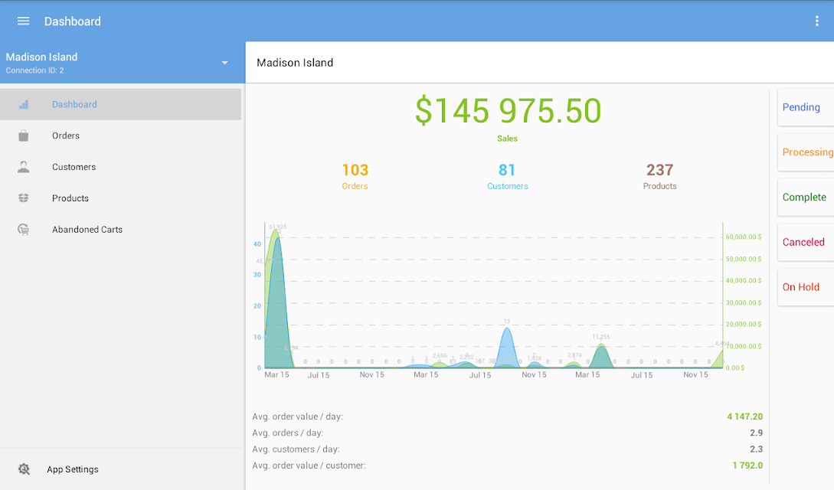Open the Products menu entry
This screenshot has height=490, width=834.
pos(121,198)
